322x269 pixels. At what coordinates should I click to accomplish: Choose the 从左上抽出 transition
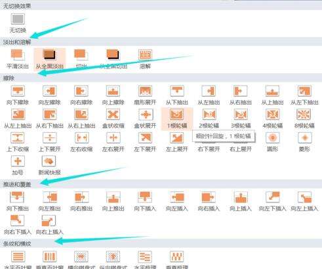(18, 119)
